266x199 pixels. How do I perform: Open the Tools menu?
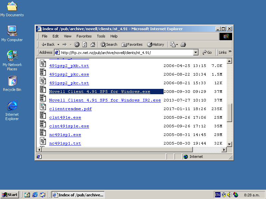(101, 36)
